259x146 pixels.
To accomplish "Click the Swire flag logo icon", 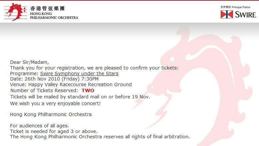I will click(227, 14).
